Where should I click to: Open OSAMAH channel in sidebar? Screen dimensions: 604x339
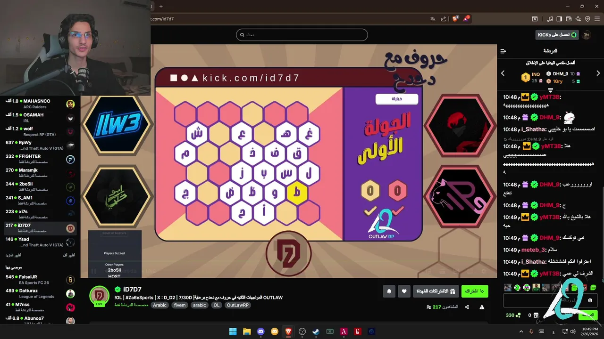40,118
